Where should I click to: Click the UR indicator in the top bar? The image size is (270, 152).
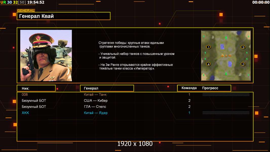click(x=3, y=2)
